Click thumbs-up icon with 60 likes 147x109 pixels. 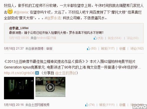pyautogui.click(x=89, y=49)
